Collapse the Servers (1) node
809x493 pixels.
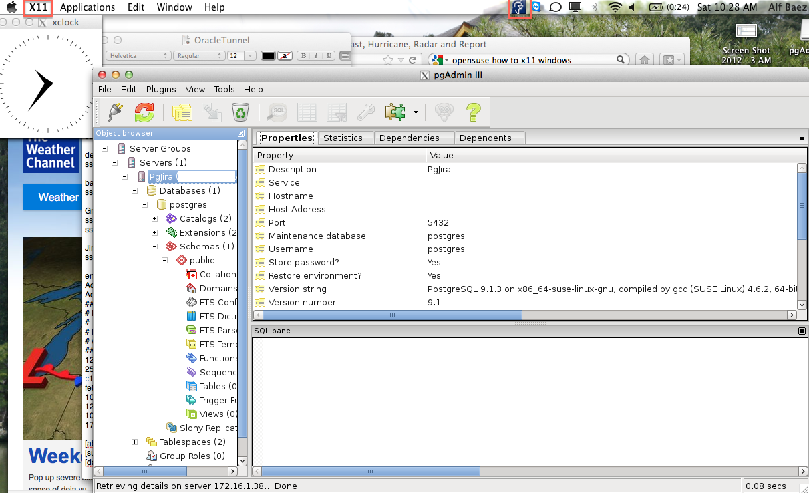[115, 162]
